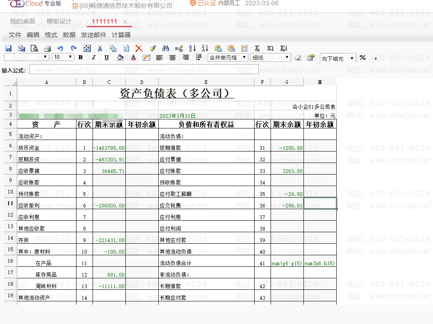Open the 发送邮件 menu
Image resolution: width=433 pixels, height=324 pixels.
click(93, 35)
